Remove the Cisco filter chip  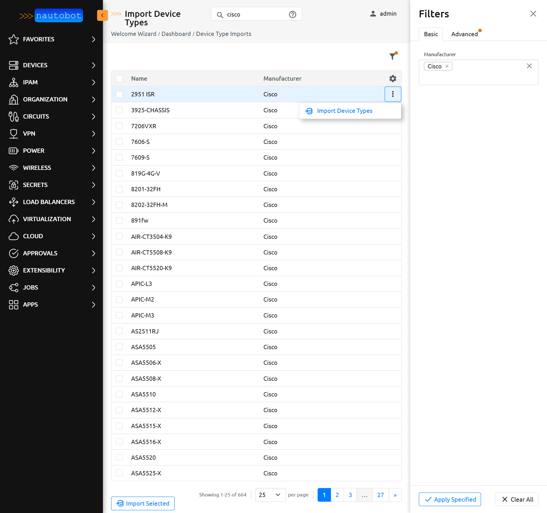click(x=447, y=66)
